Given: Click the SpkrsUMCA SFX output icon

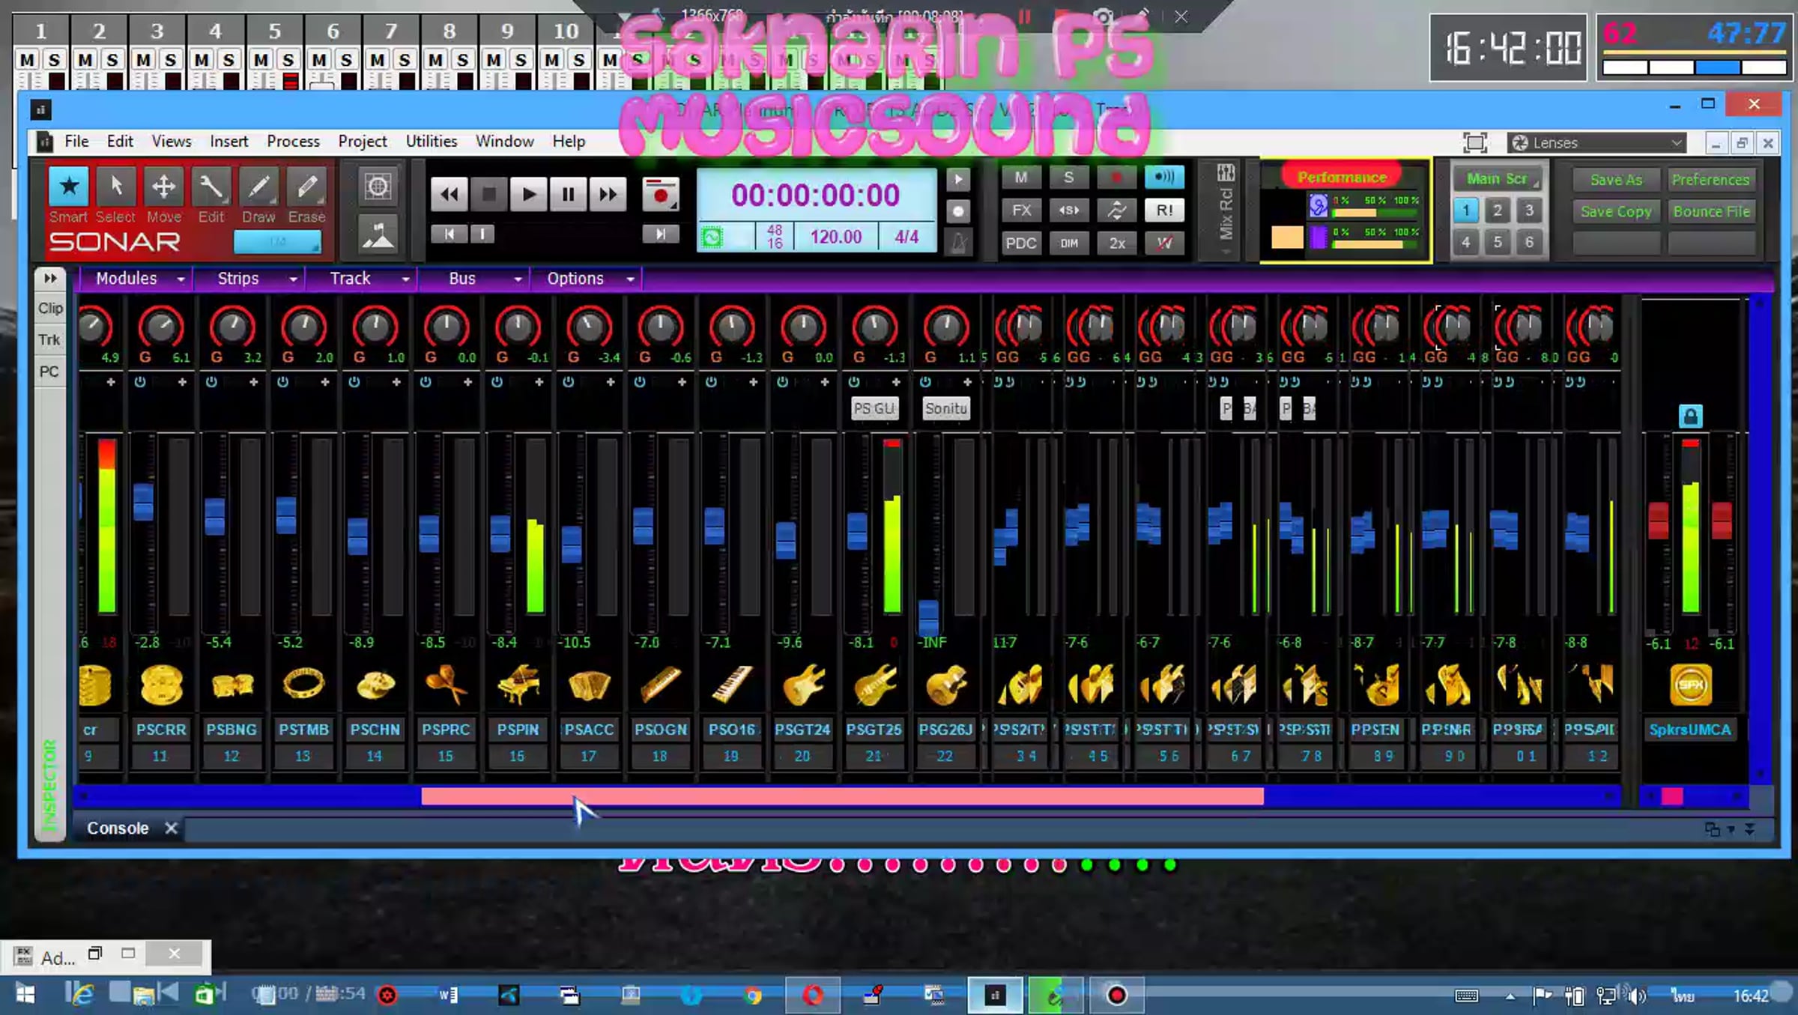Looking at the screenshot, I should click(1690, 685).
